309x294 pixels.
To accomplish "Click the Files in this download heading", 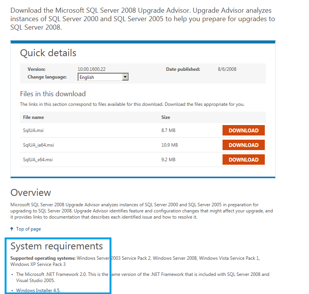I will 53,94.
